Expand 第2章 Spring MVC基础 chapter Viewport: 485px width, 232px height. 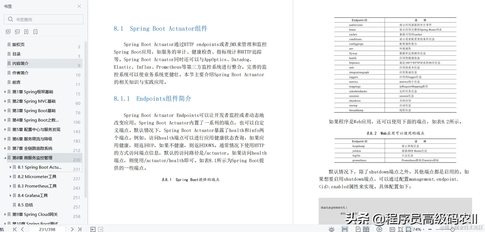tap(5, 101)
